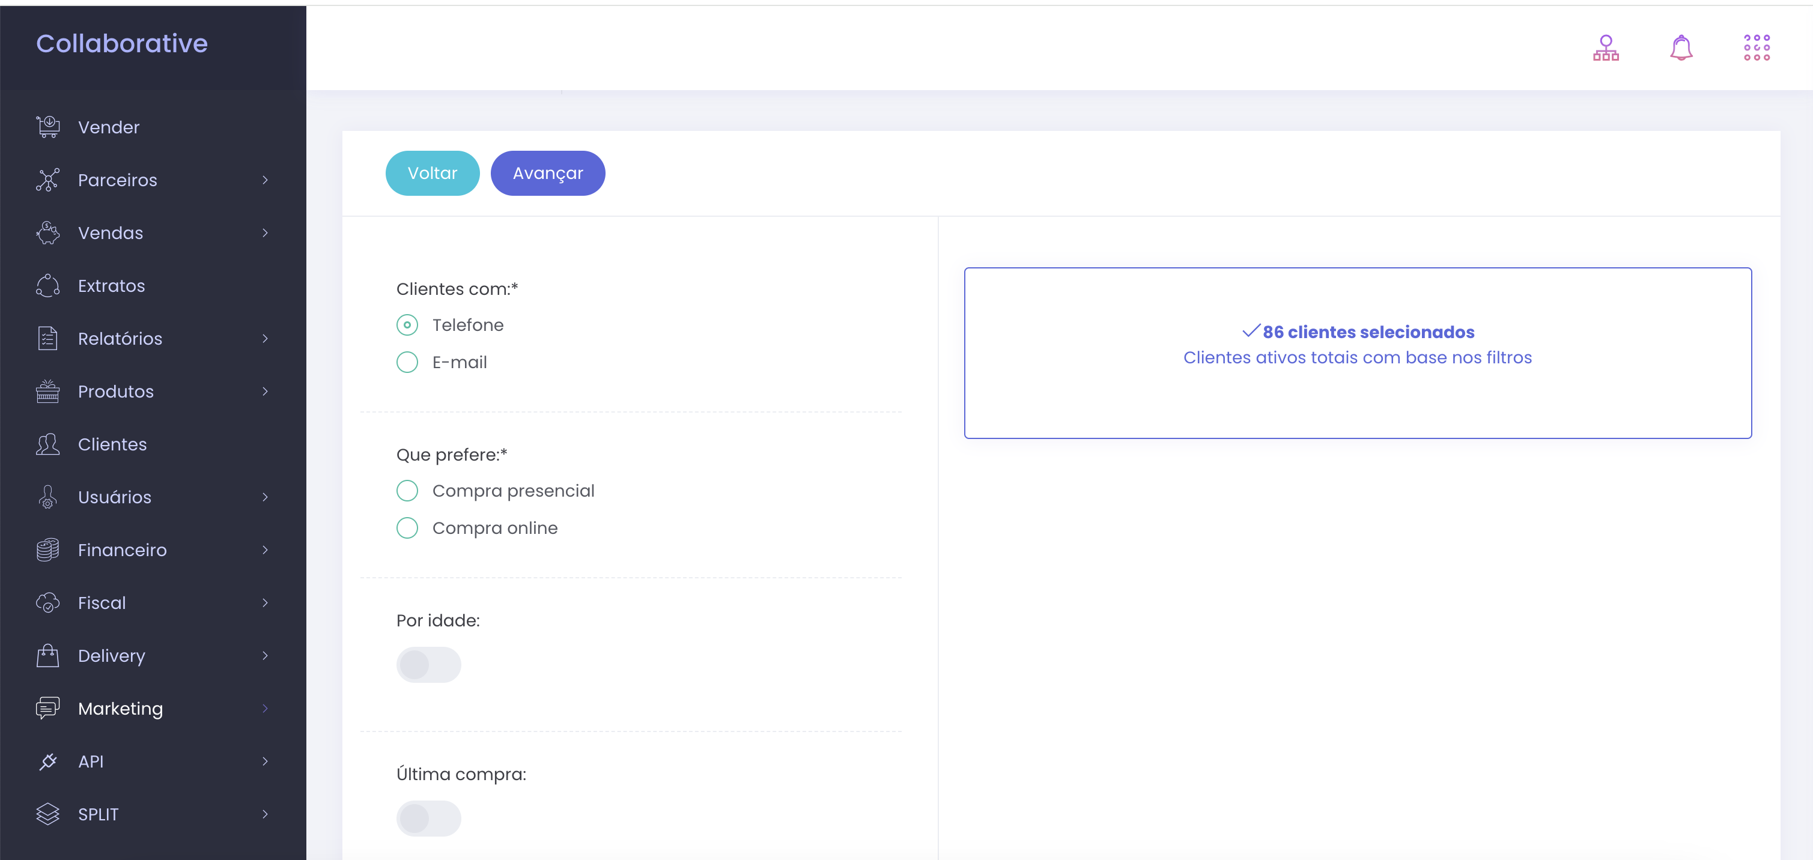Click the Vender cart icon
Viewport: 1813px width, 860px height.
[x=48, y=127]
